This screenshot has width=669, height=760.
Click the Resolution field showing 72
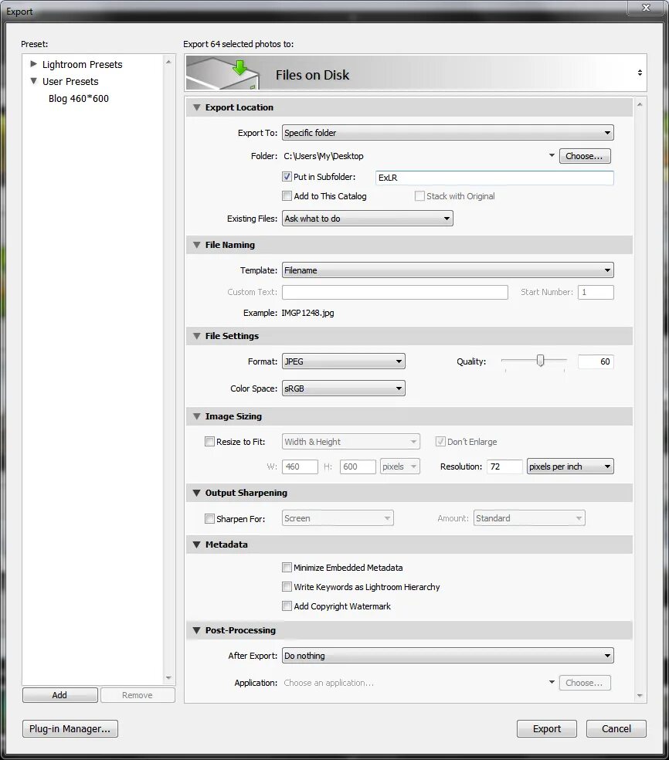point(504,467)
